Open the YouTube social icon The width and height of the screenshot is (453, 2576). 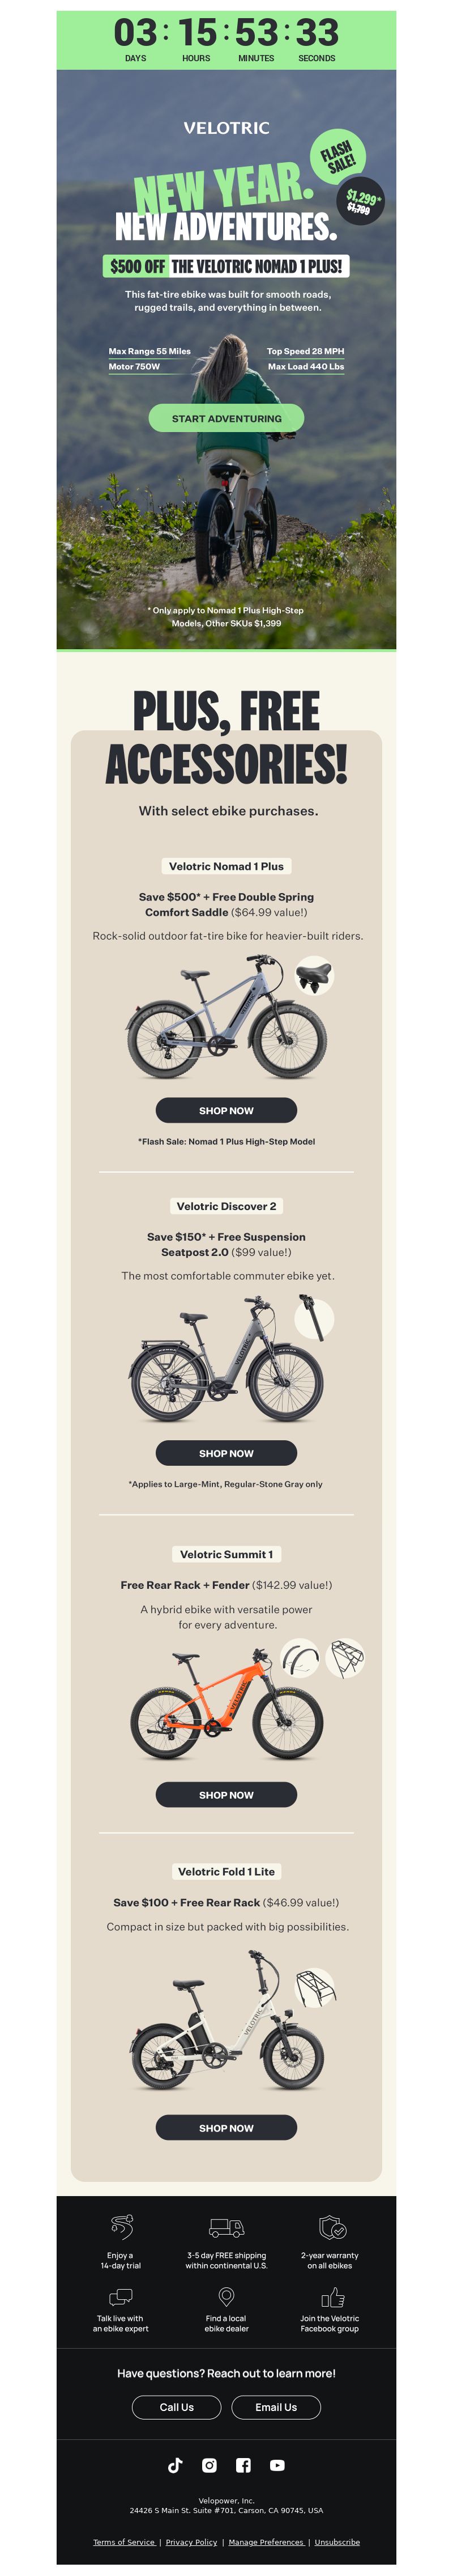[277, 2465]
